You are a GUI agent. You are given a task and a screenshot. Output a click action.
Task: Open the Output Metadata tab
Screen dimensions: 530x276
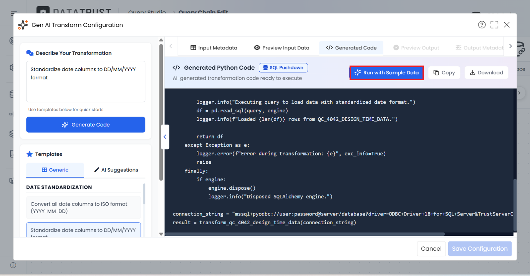click(x=479, y=48)
